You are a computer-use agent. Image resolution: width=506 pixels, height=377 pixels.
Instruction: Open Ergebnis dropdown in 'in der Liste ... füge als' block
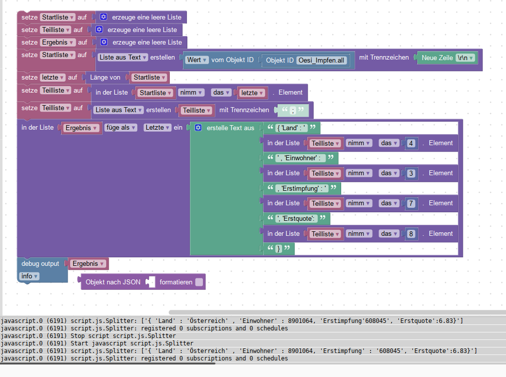pos(81,128)
